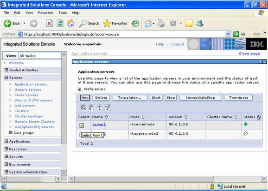The width and height of the screenshot is (268, 191).
Task: Open WebSphere MQ servers link
Action: pos(34,127)
